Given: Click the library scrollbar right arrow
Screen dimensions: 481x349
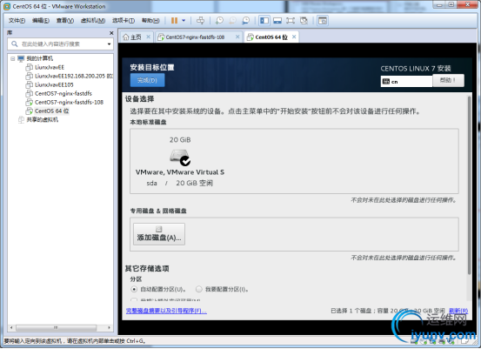Looking at the screenshot, I should pos(109,327).
